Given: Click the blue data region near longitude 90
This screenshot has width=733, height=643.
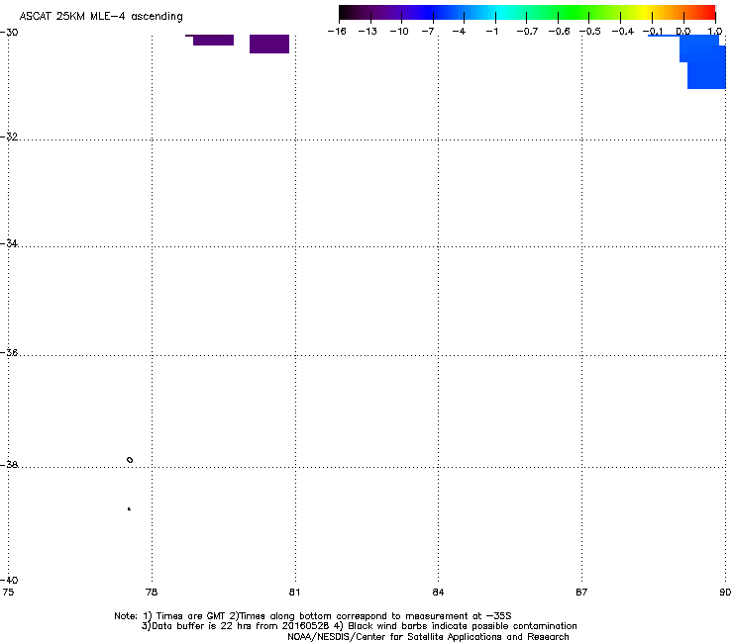Looking at the screenshot, I should click(703, 63).
